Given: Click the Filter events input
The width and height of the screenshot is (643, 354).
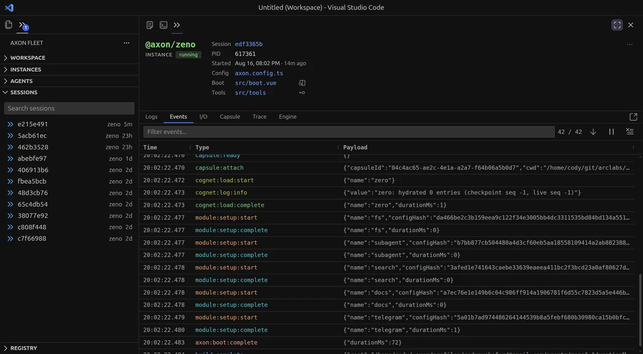Looking at the screenshot, I should tap(349, 132).
